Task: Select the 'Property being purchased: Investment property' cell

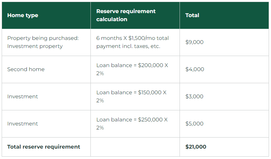Action: (43, 42)
